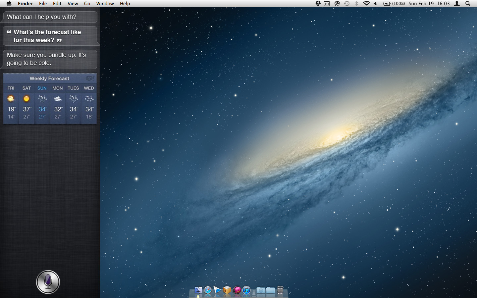477x298 pixels.
Task: Click Wednesday's low of 18°
Action: point(89,117)
